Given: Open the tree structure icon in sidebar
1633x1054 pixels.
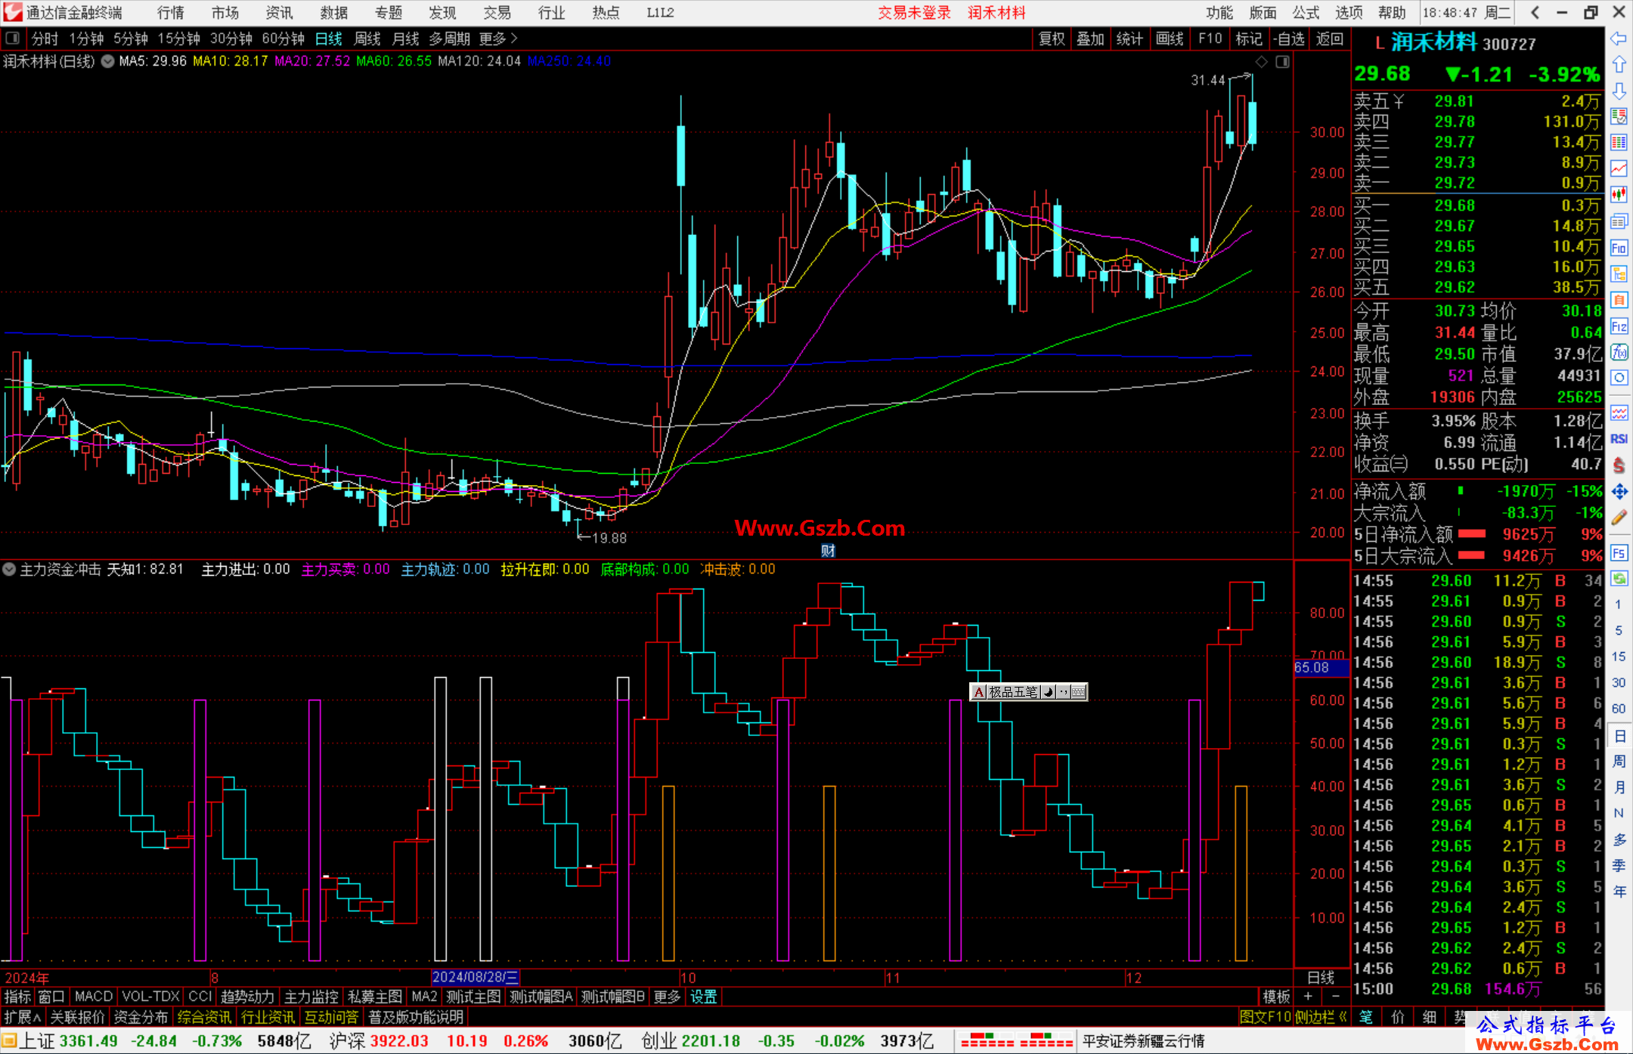Looking at the screenshot, I should click(x=1619, y=274).
